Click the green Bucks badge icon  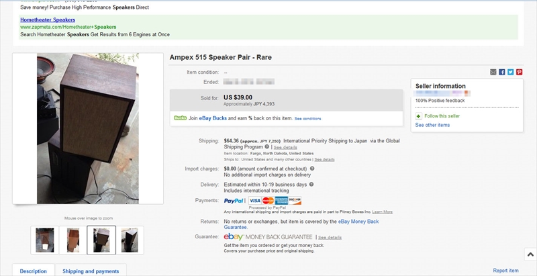click(180, 118)
